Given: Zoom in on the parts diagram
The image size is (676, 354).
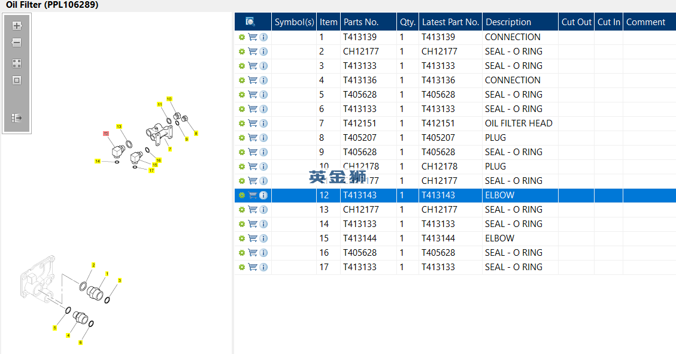Looking at the screenshot, I should [17, 26].
